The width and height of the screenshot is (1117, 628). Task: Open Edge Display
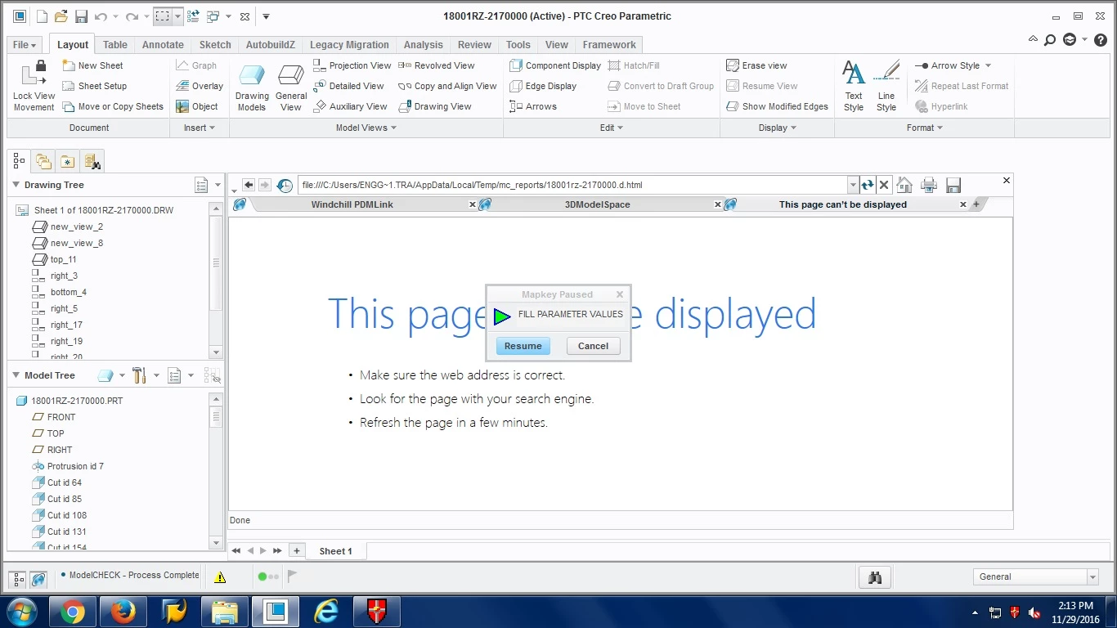(x=543, y=86)
